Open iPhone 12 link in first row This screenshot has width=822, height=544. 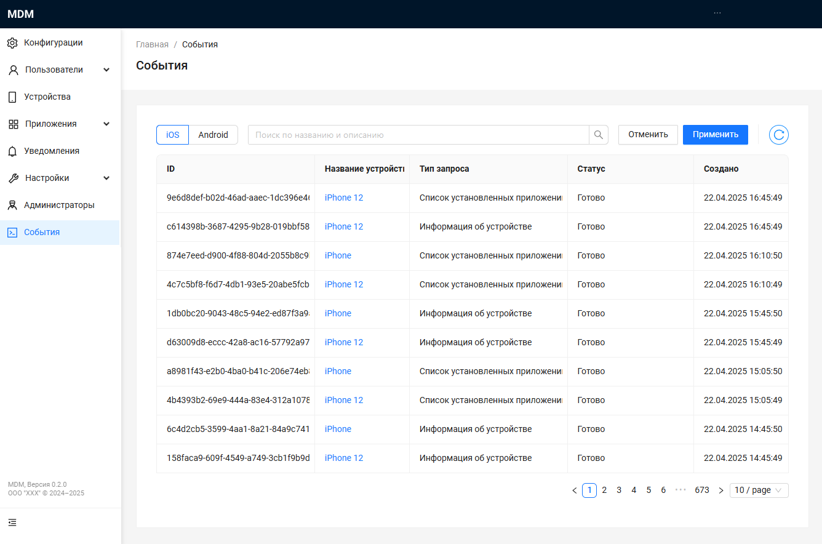point(344,198)
